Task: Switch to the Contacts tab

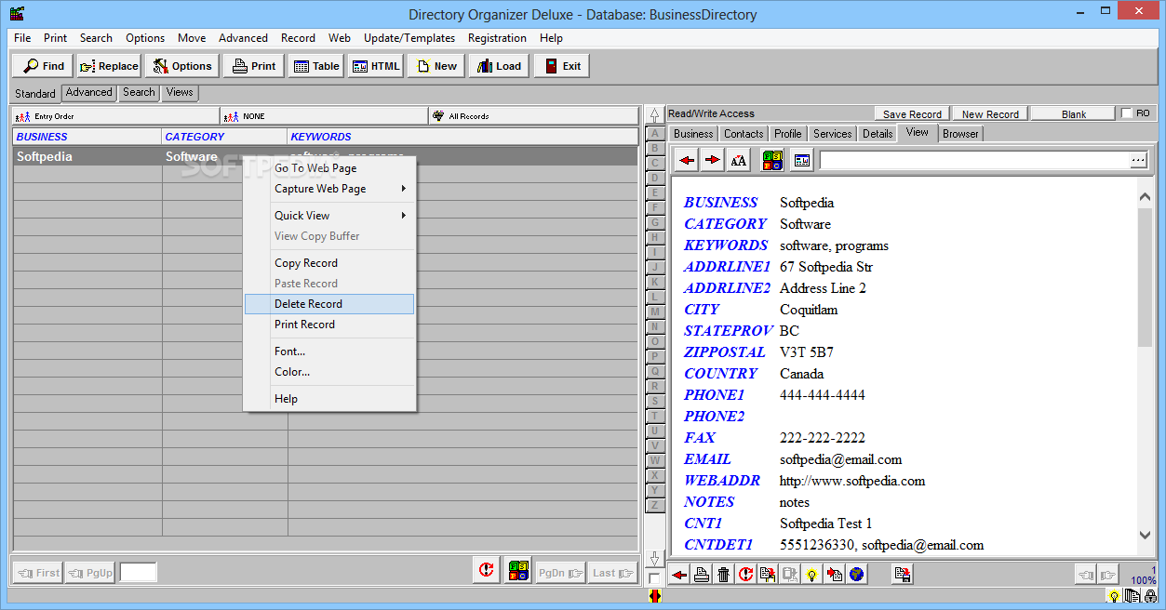Action: click(744, 134)
